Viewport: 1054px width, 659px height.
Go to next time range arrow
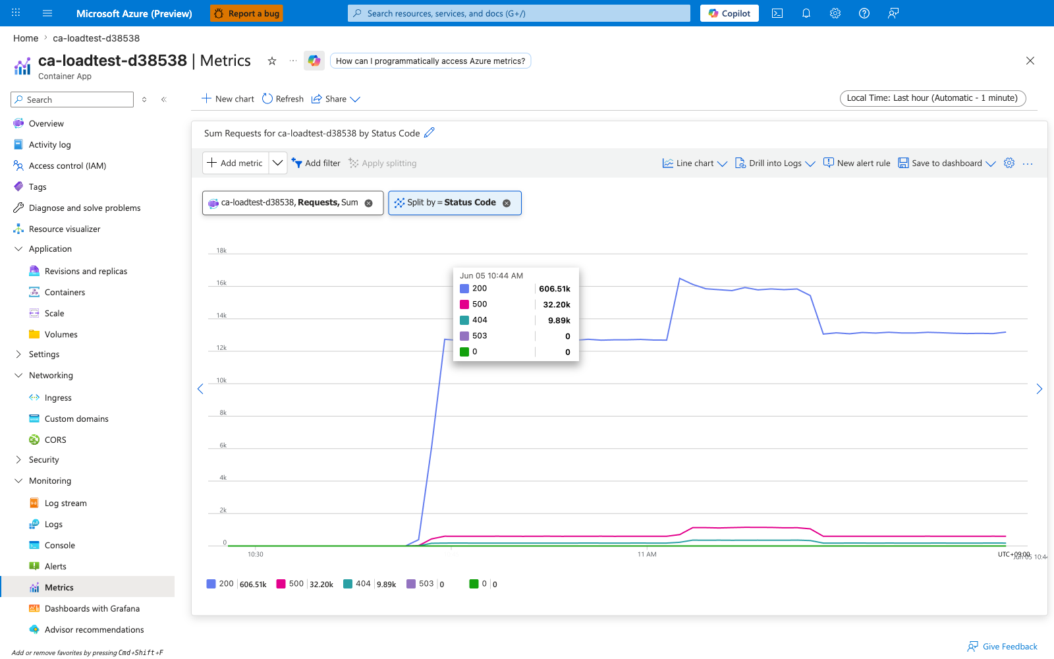(1040, 389)
